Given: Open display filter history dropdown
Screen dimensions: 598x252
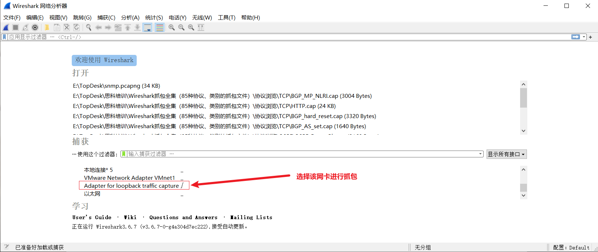Looking at the screenshot, I should (584, 37).
